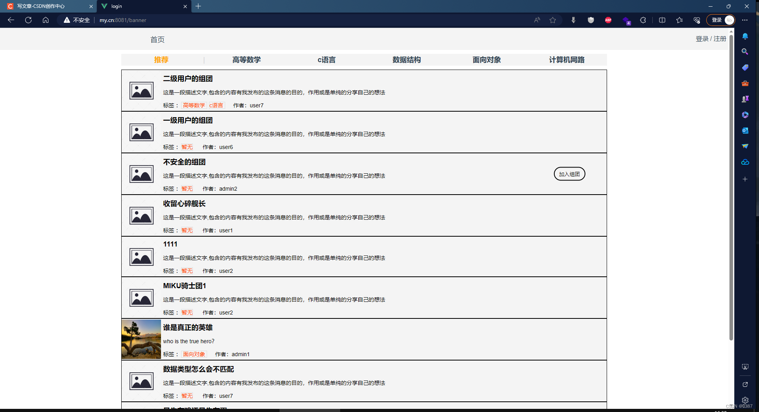Open the favorites list icon
Image resolution: width=759 pixels, height=412 pixels.
[x=679, y=20]
